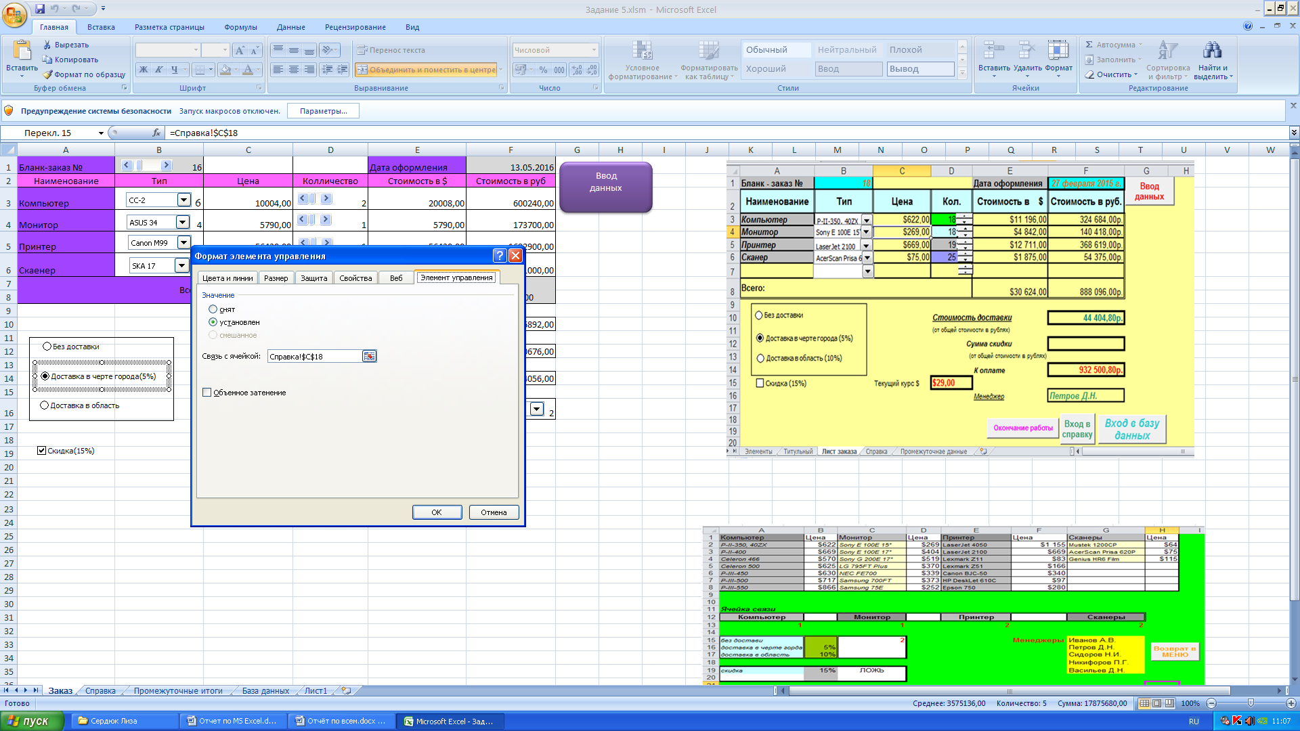Click the Sort and Filter icon

point(1167,51)
